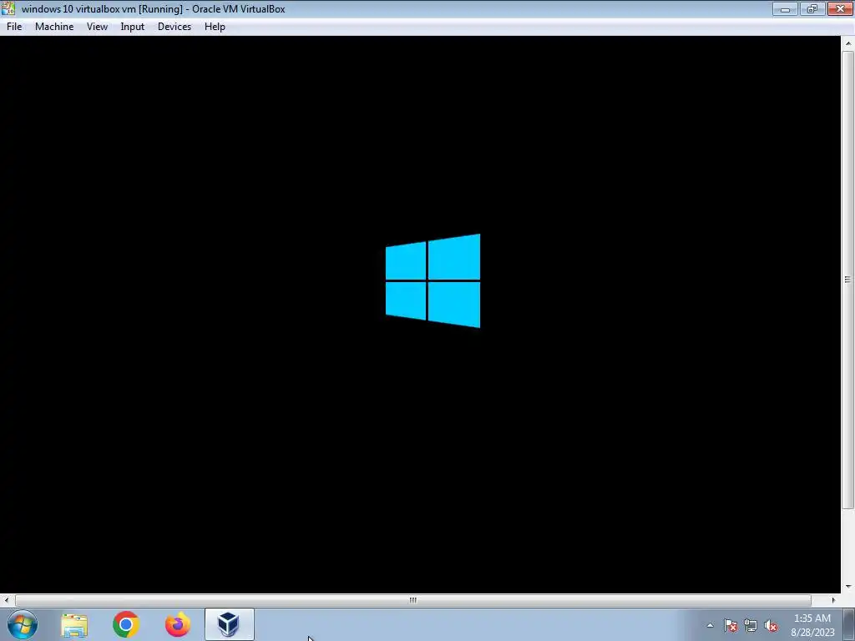Click the horizontal scrollbar left arrow

(x=7, y=600)
